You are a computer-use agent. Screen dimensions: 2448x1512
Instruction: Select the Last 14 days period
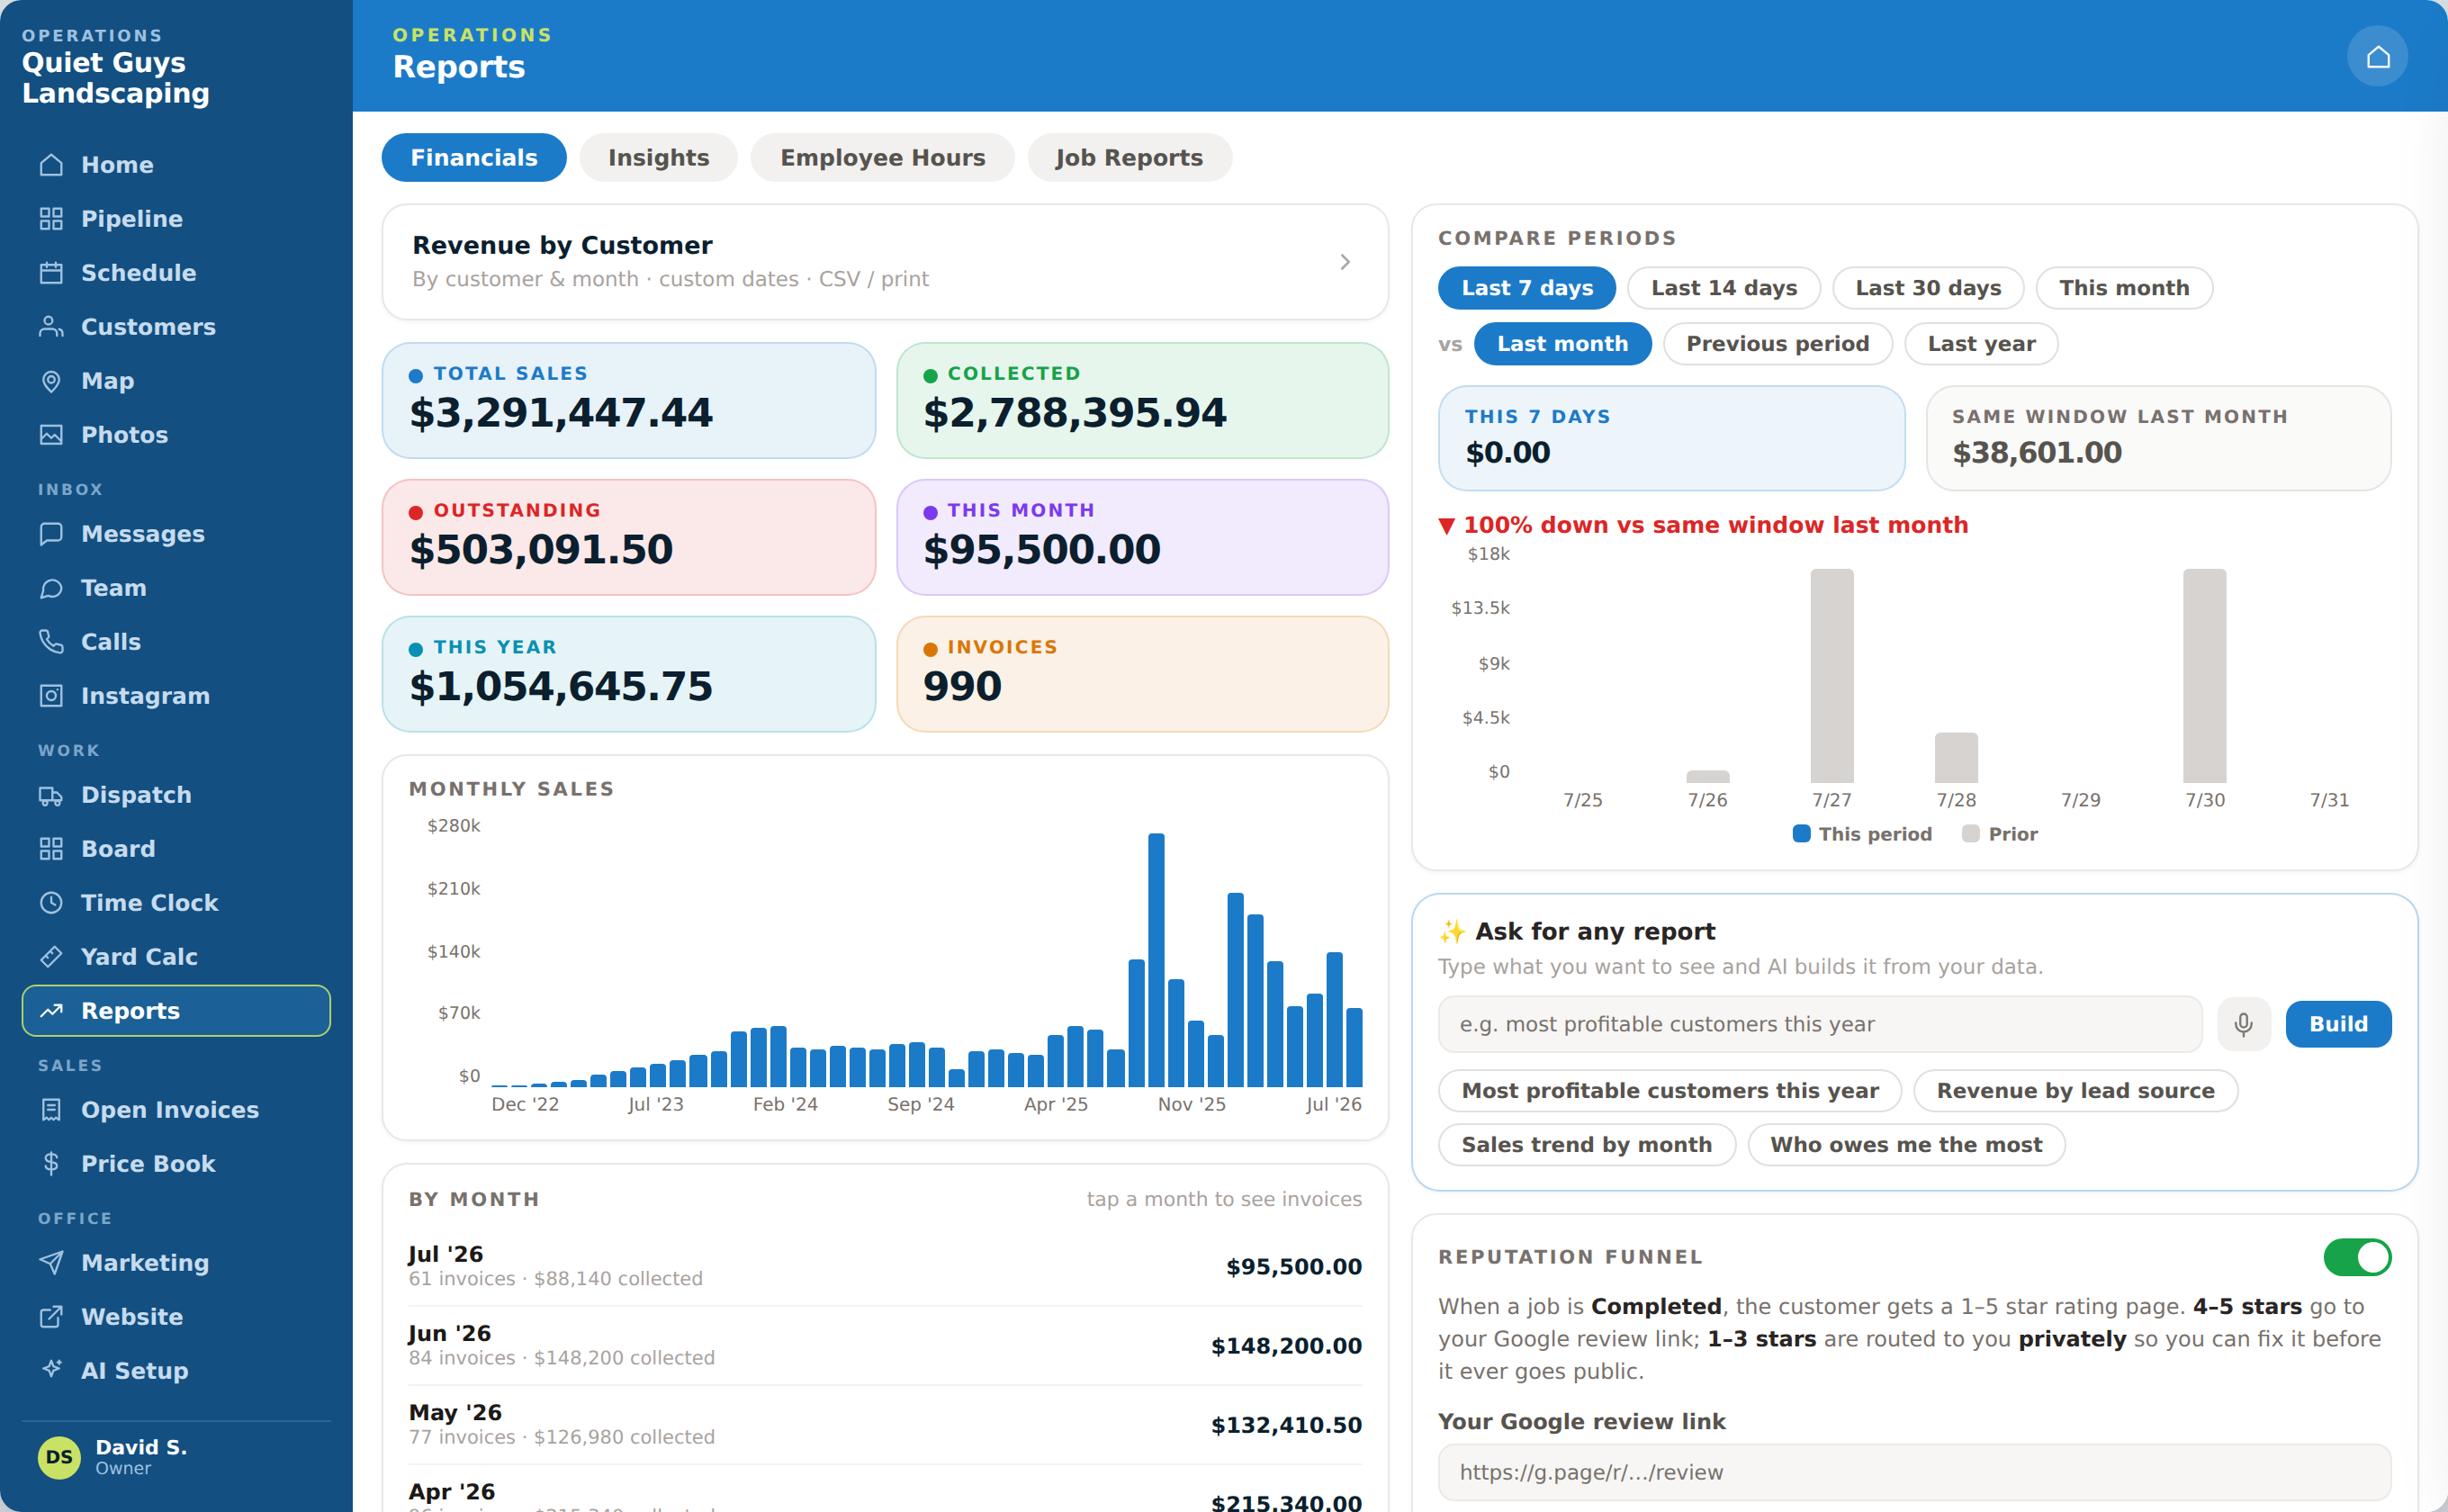coord(1724,288)
